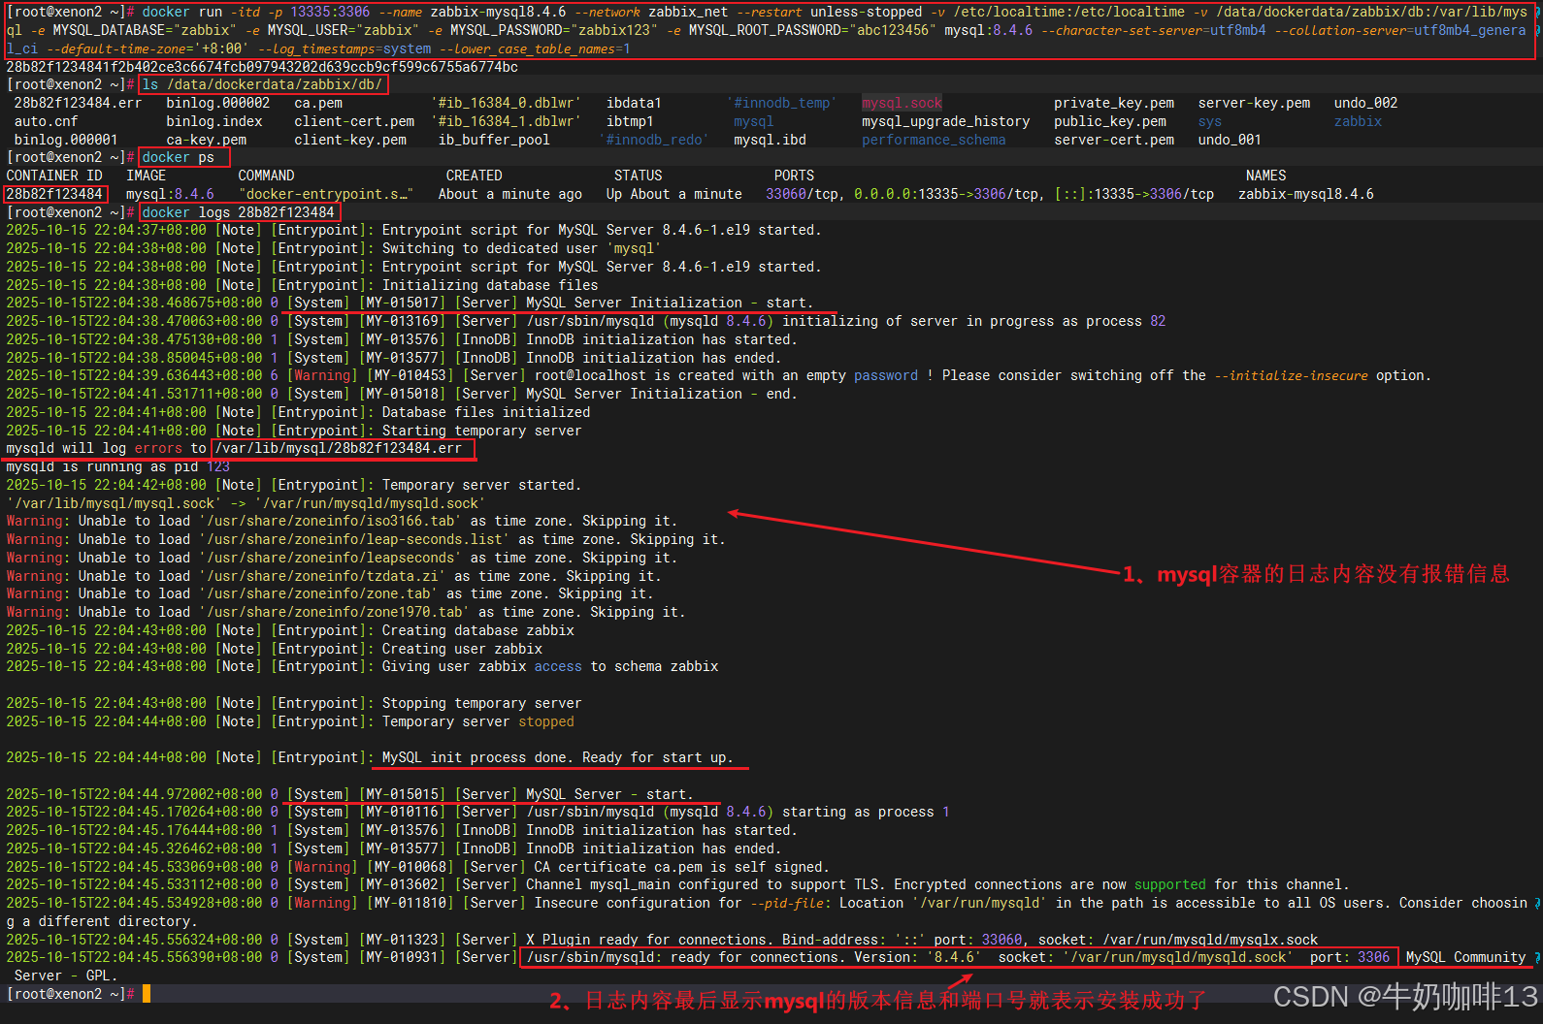The width and height of the screenshot is (1543, 1024).
Task: Click the terminal cursor at the final prompt
Action: click(x=147, y=994)
